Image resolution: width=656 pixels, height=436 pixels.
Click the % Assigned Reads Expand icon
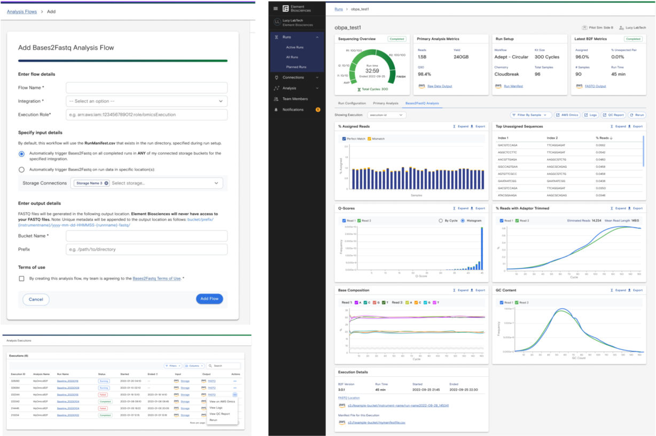[x=454, y=127]
